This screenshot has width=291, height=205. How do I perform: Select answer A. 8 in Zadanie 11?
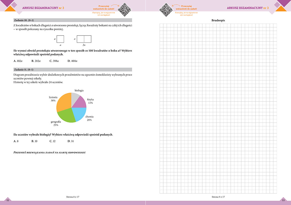click(16, 141)
